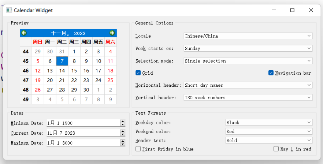Select November 1 in the calendar
323x164 pixels.
click(74, 52)
